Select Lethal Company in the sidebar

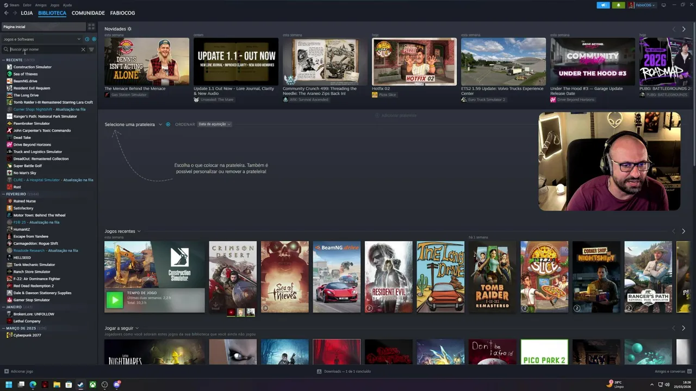point(27,321)
